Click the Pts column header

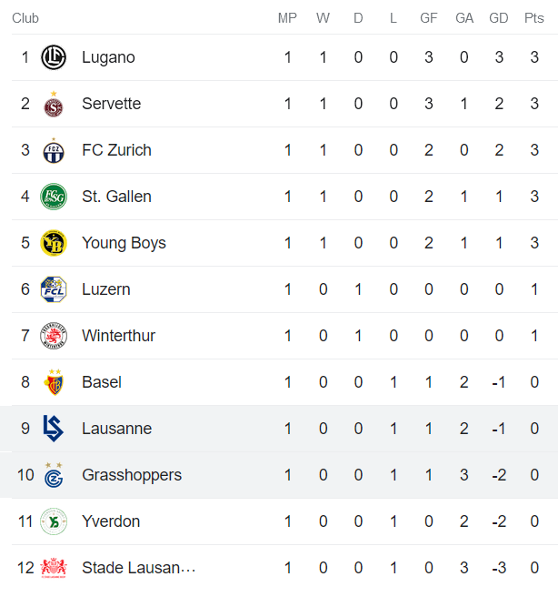point(534,18)
